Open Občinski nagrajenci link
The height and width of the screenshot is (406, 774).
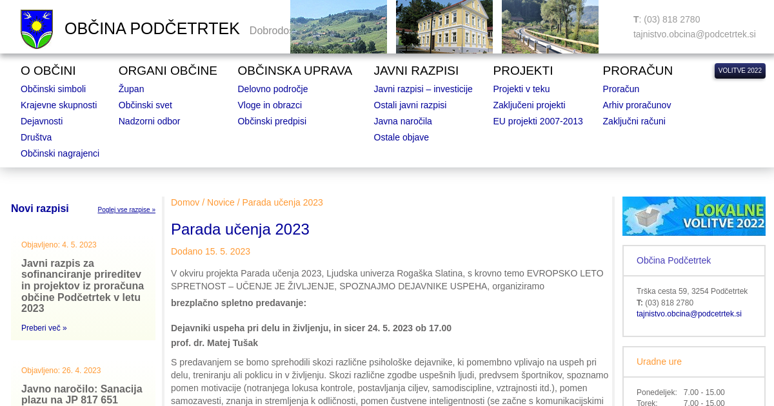[60, 153]
